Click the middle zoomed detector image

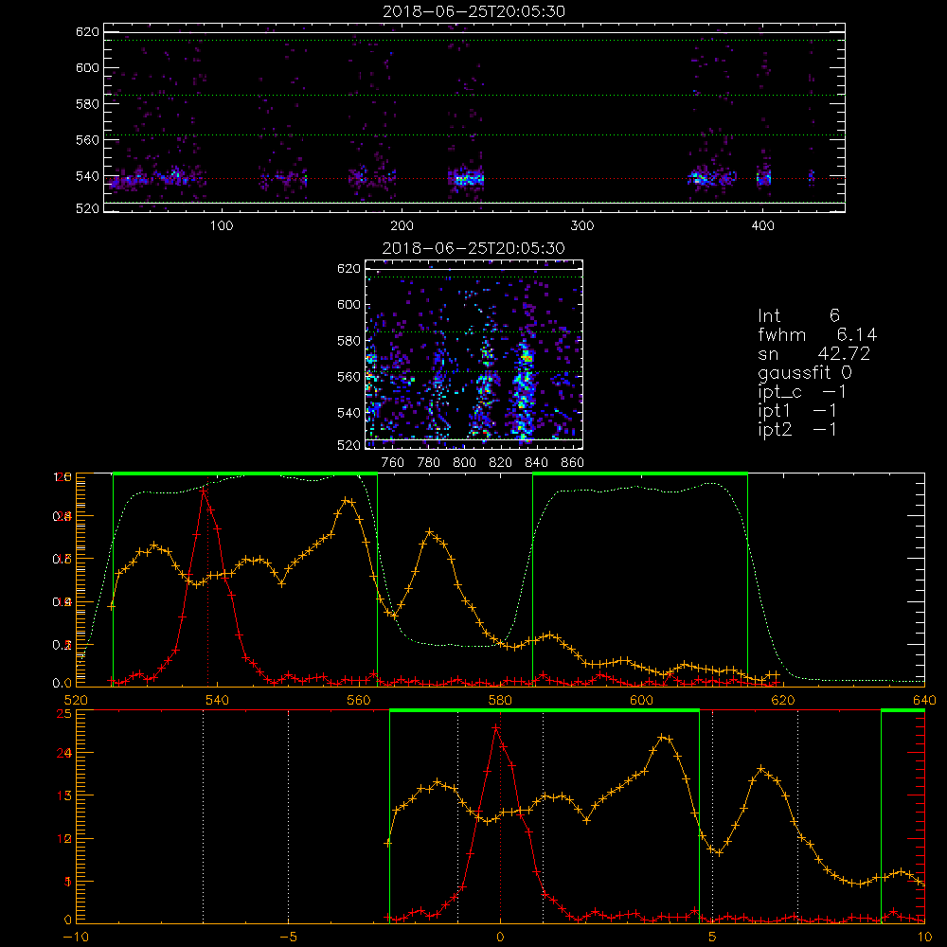coord(473,354)
